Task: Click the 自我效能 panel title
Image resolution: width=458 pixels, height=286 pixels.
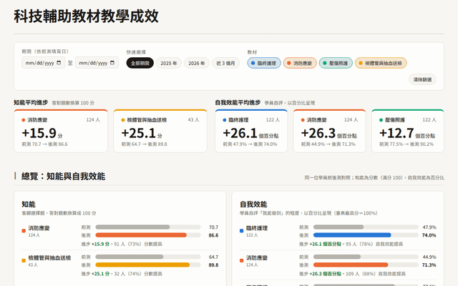Action: point(253,204)
